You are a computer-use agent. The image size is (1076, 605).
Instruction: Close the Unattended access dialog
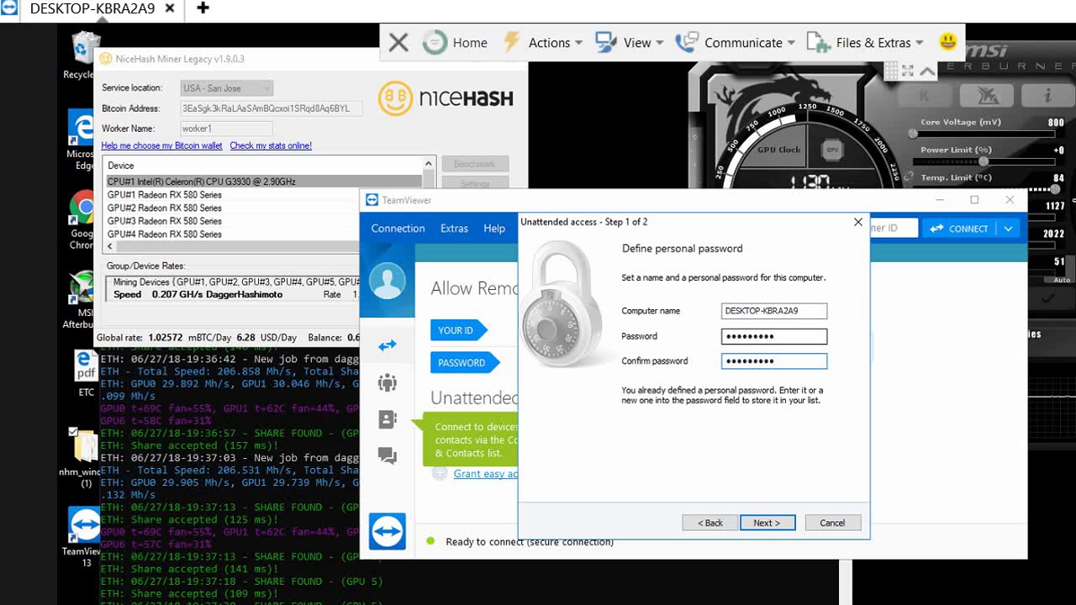point(857,222)
